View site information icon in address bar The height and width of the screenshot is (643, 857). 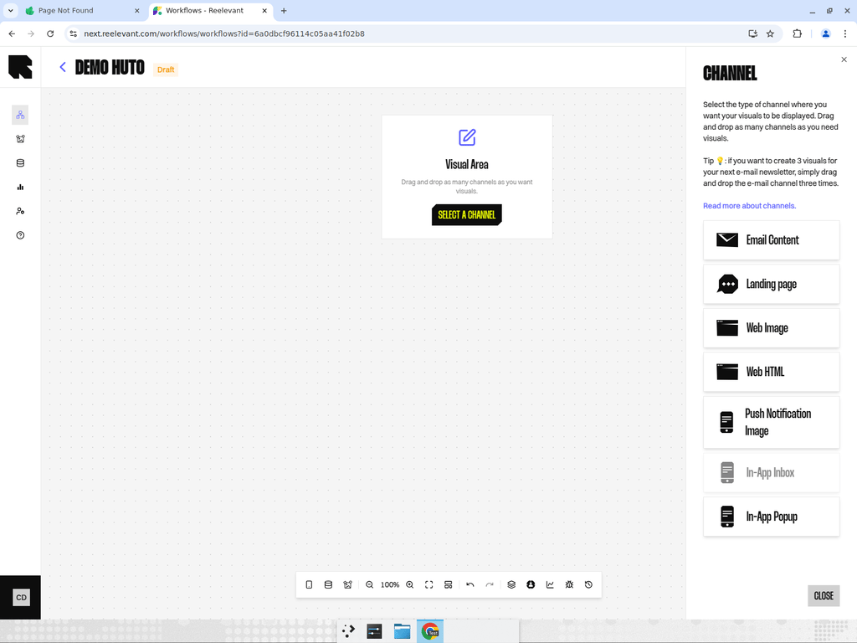point(74,33)
